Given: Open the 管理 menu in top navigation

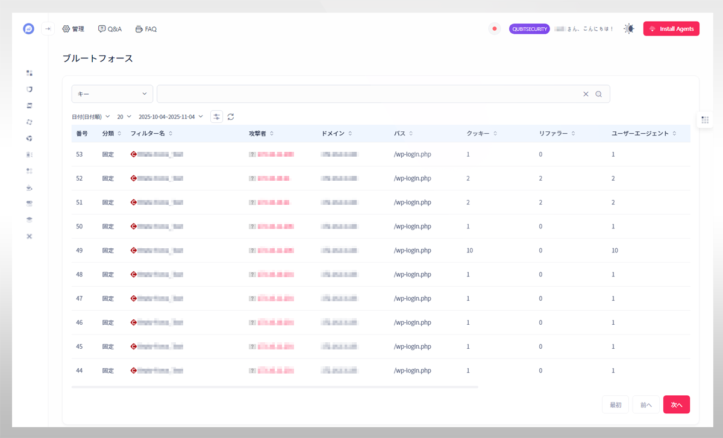Looking at the screenshot, I should point(73,29).
